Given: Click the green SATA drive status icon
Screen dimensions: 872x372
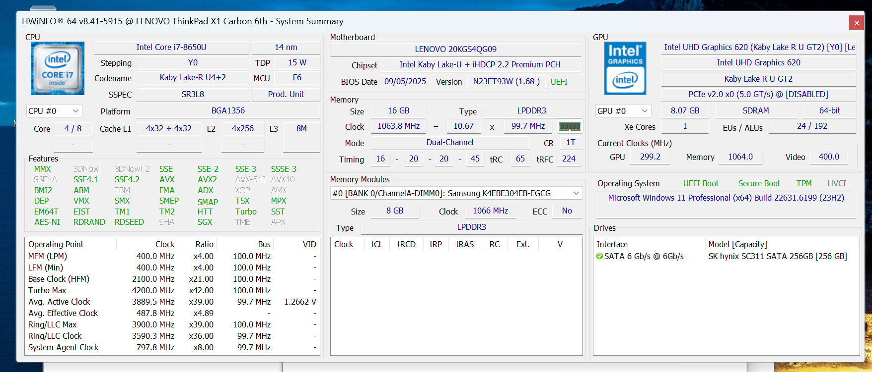Looking at the screenshot, I should 600,257.
